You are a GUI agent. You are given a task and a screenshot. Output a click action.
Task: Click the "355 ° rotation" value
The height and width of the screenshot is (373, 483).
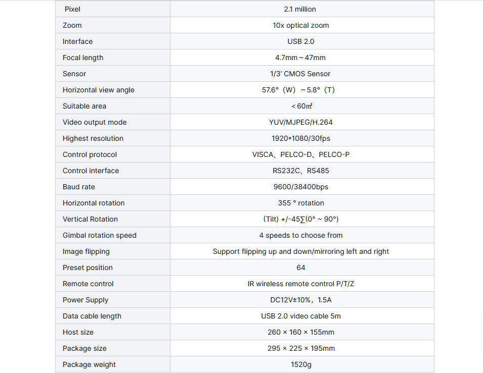point(301,203)
